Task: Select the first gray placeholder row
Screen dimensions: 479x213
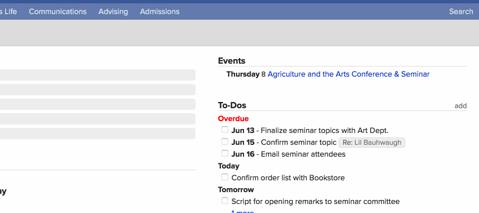Action: [97, 75]
